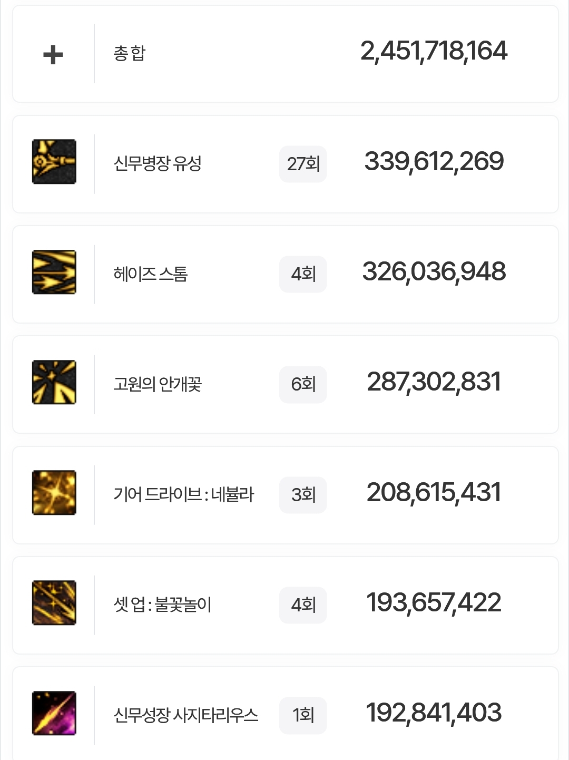This screenshot has width=569, height=760.
Task: Click the 1회 badge for 사지타리우스
Action: (x=303, y=715)
